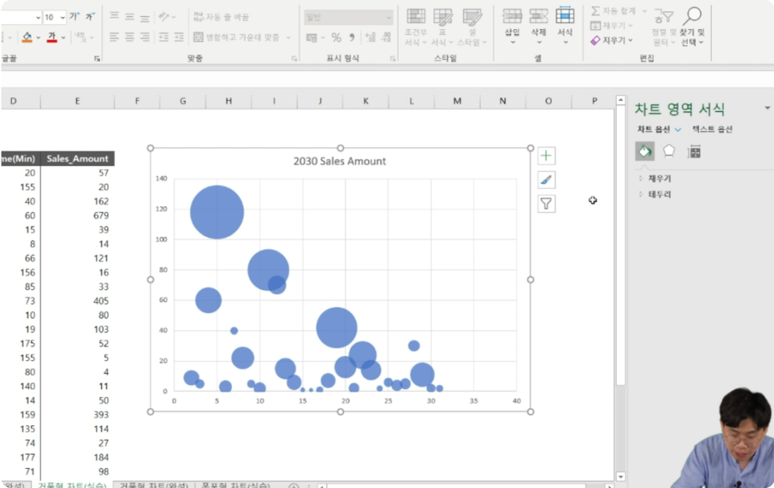Open chart styles brush button

point(546,180)
